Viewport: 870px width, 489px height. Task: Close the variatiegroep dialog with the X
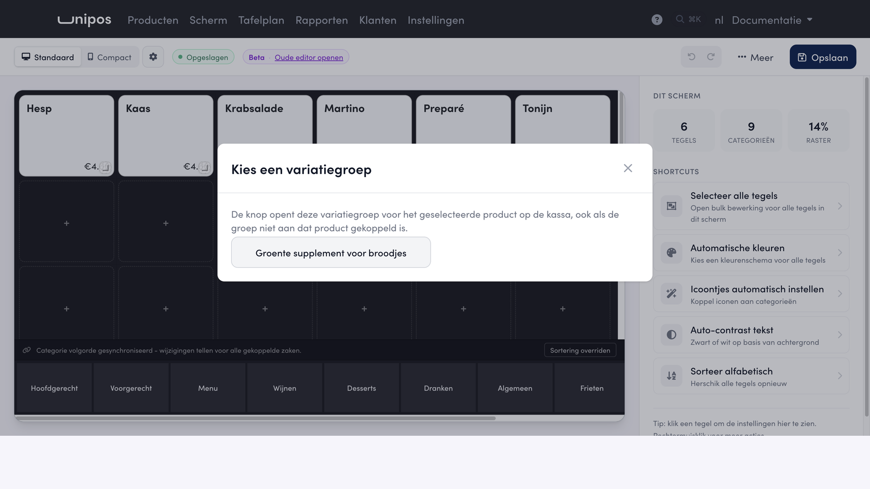coord(628,168)
